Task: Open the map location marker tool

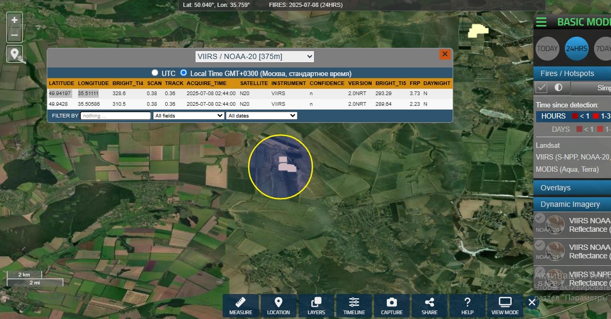Action: pos(14,54)
